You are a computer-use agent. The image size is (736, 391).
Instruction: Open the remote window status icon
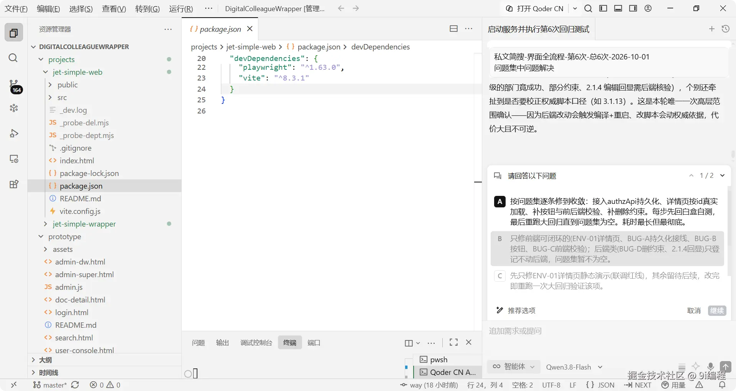pos(14,385)
